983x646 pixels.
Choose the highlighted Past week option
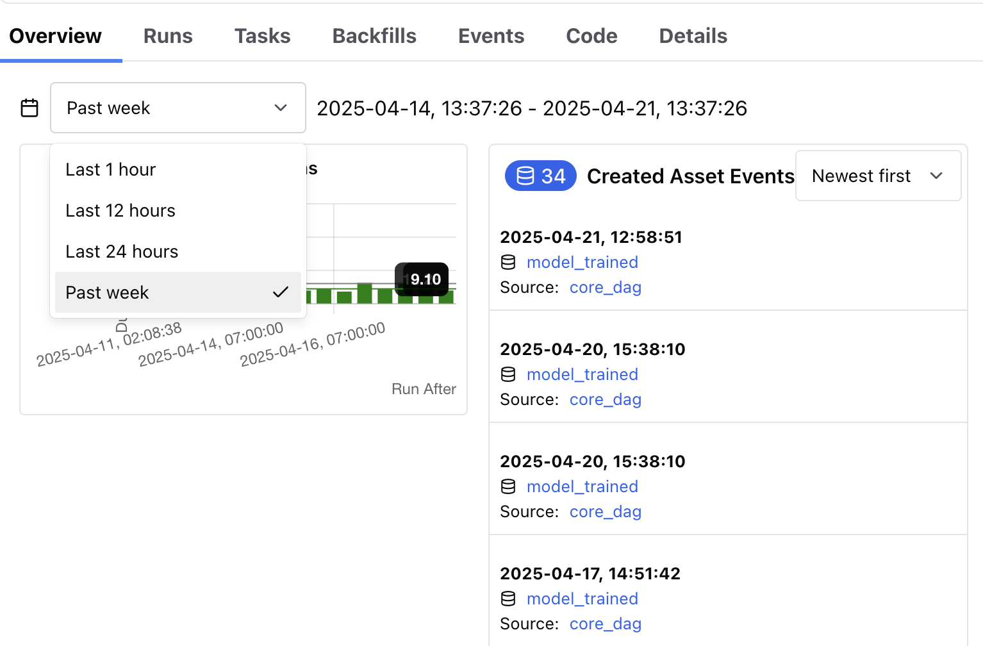tap(178, 292)
